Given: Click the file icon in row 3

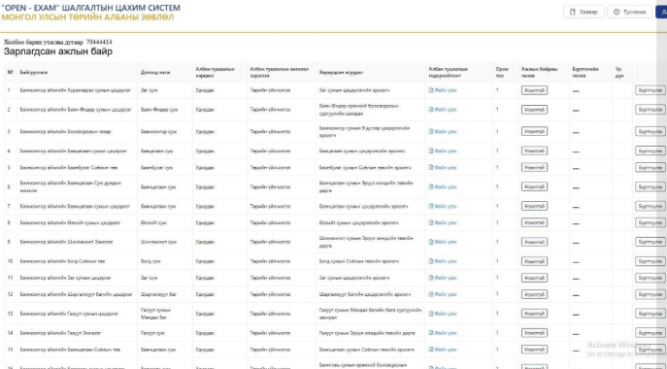Looking at the screenshot, I should (431, 131).
